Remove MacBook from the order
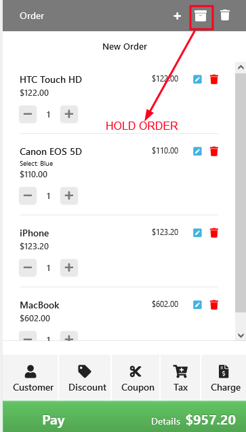 (x=214, y=305)
